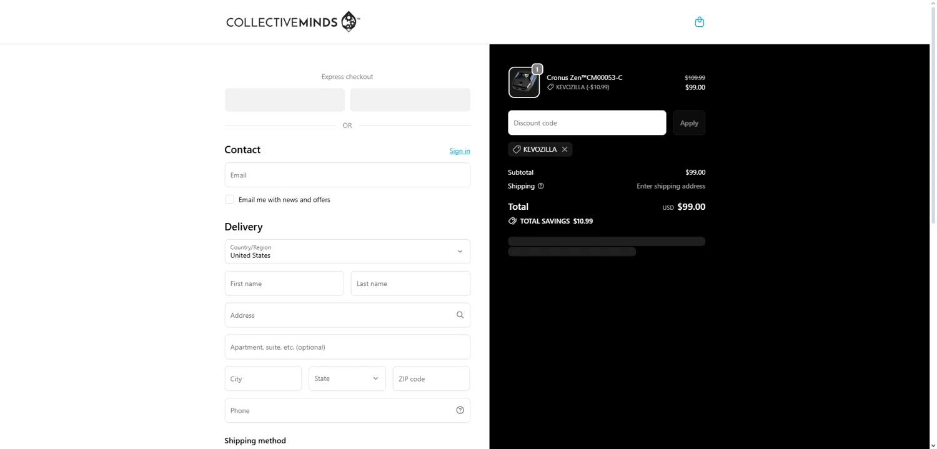The image size is (937, 449).
Task: Click the second express checkout button
Action: tap(410, 100)
